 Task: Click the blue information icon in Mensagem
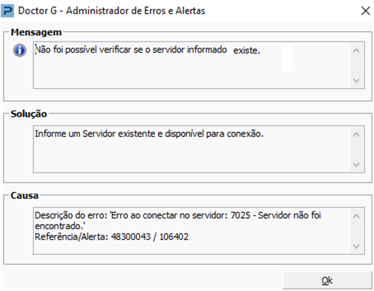pyautogui.click(x=20, y=50)
